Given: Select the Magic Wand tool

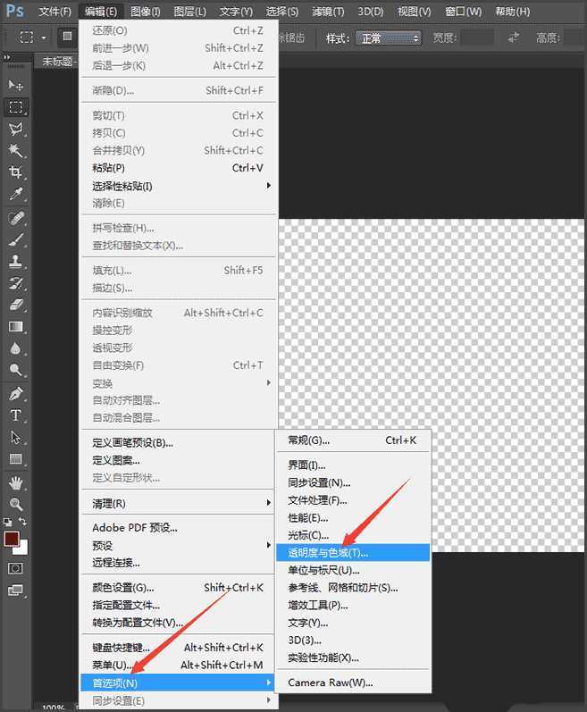Looking at the screenshot, I should coord(15,150).
